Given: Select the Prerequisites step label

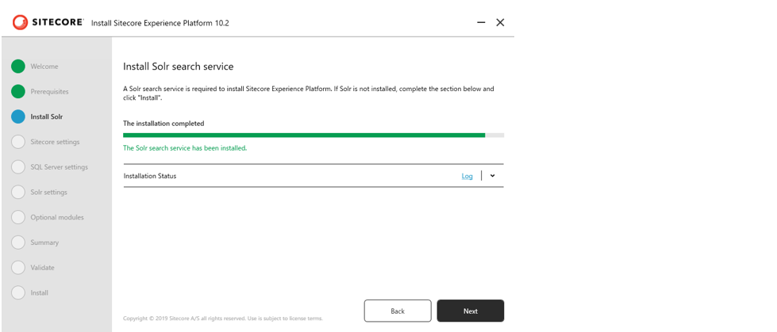Looking at the screenshot, I should click(x=49, y=92).
